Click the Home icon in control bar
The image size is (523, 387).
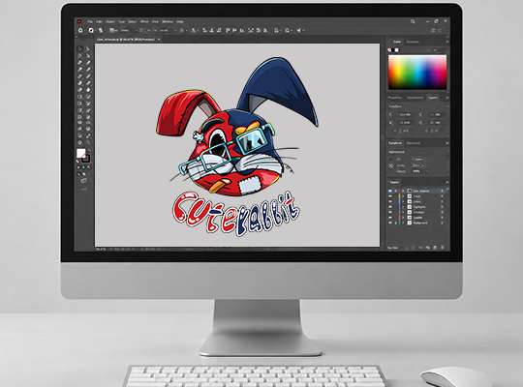coord(80,30)
